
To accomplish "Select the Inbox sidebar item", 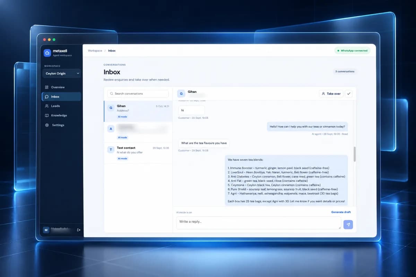I will (x=62, y=97).
